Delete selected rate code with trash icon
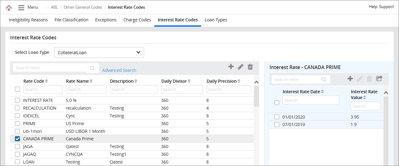 pyautogui.click(x=250, y=67)
